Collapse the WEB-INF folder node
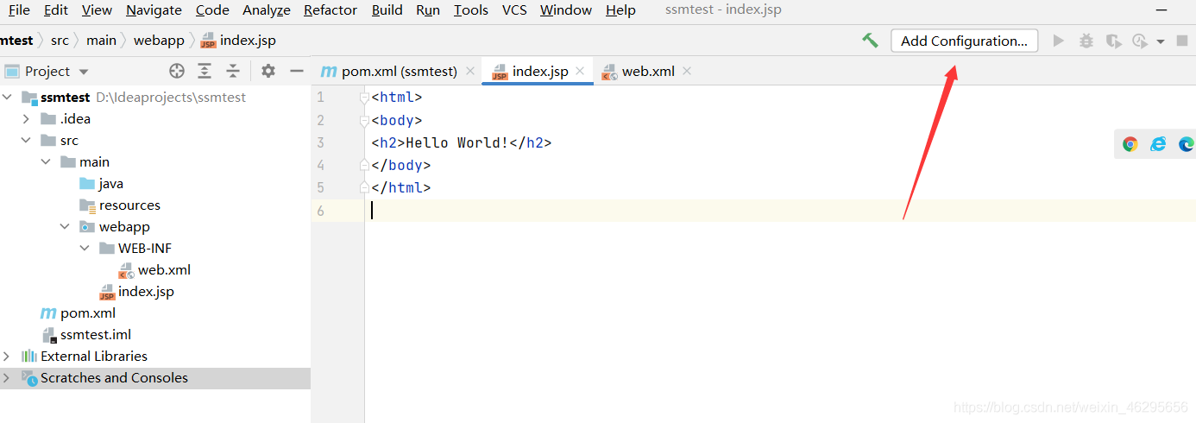This screenshot has height=423, width=1196. (x=85, y=249)
